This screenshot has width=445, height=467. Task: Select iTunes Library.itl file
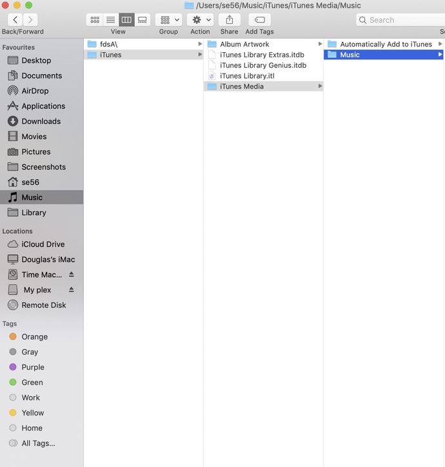pos(263,76)
